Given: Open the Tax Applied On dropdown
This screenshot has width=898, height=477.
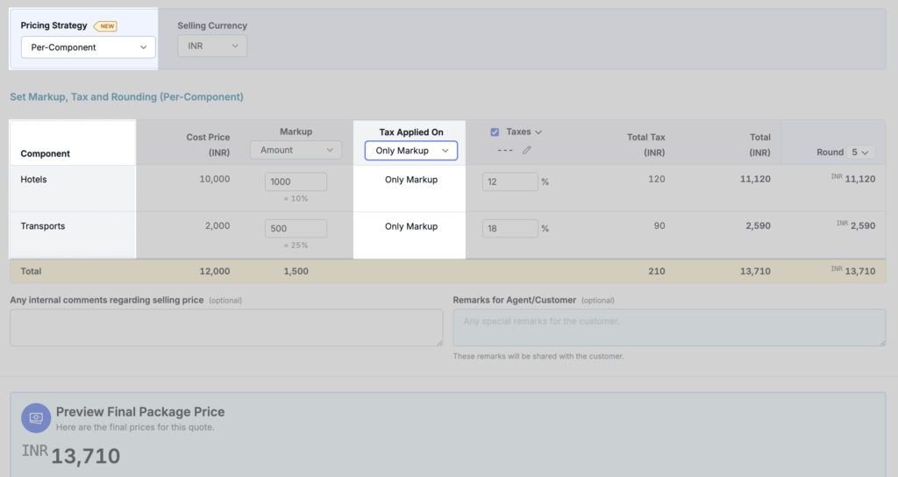Looking at the screenshot, I should [x=411, y=151].
